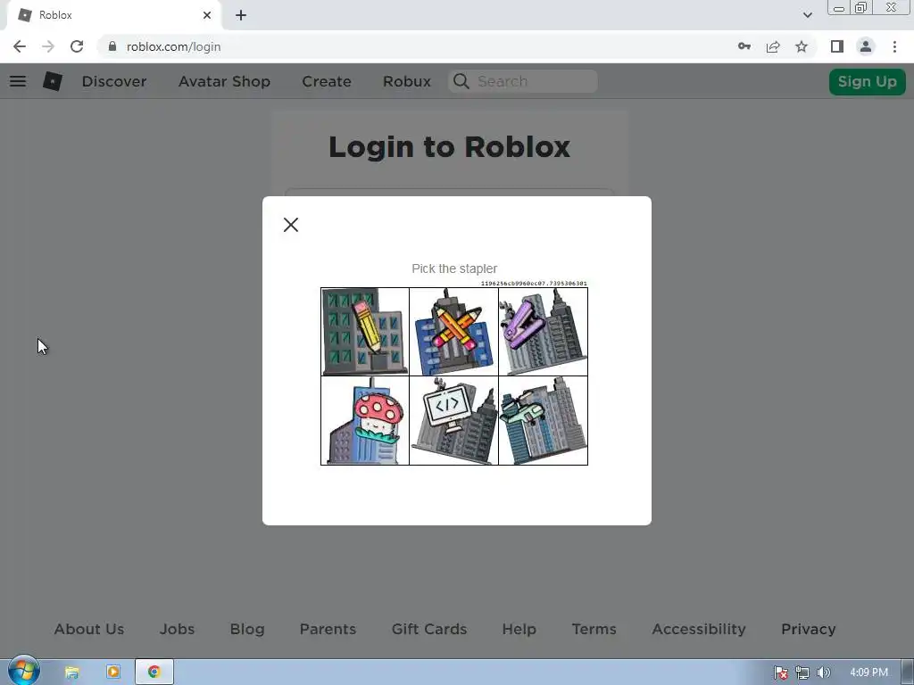This screenshot has height=685, width=914.
Task: Open File Explorer from taskbar
Action: tap(71, 673)
